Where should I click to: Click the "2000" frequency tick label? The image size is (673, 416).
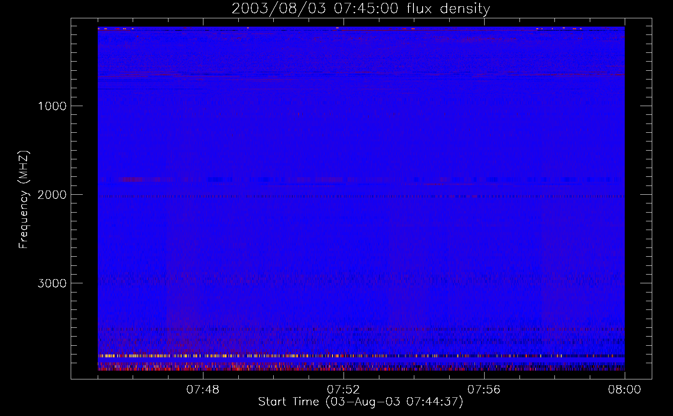52,195
